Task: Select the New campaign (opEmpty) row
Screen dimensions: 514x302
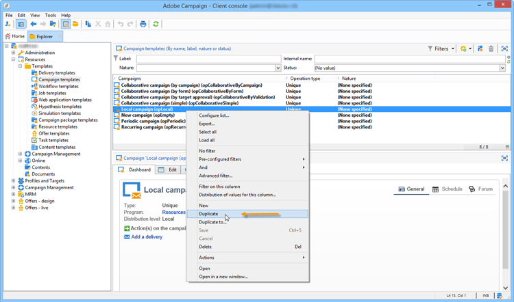Action: [x=148, y=115]
